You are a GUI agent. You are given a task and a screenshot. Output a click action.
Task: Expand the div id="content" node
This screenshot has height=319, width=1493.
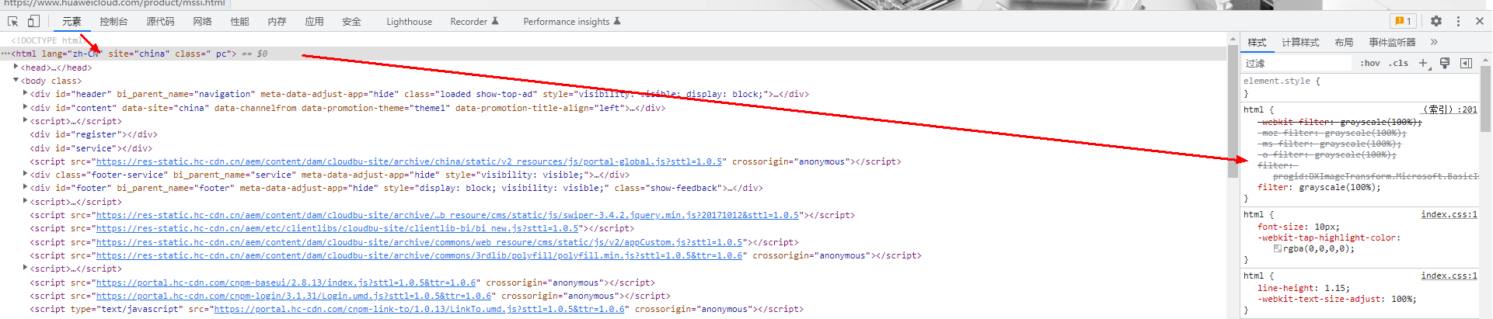(25, 107)
